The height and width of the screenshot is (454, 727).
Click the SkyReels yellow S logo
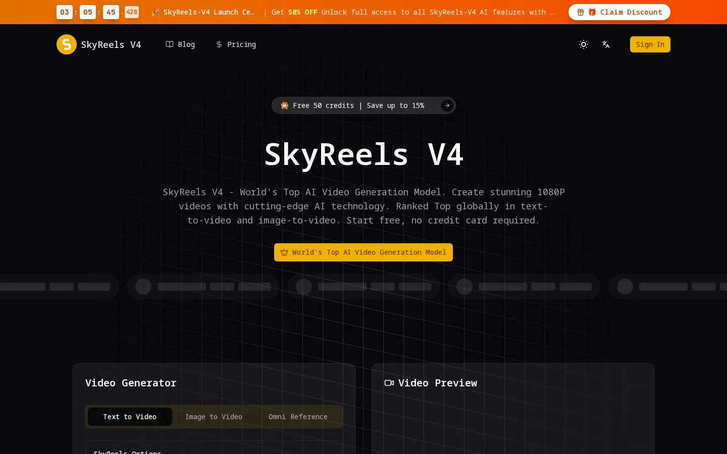pyautogui.click(x=67, y=44)
